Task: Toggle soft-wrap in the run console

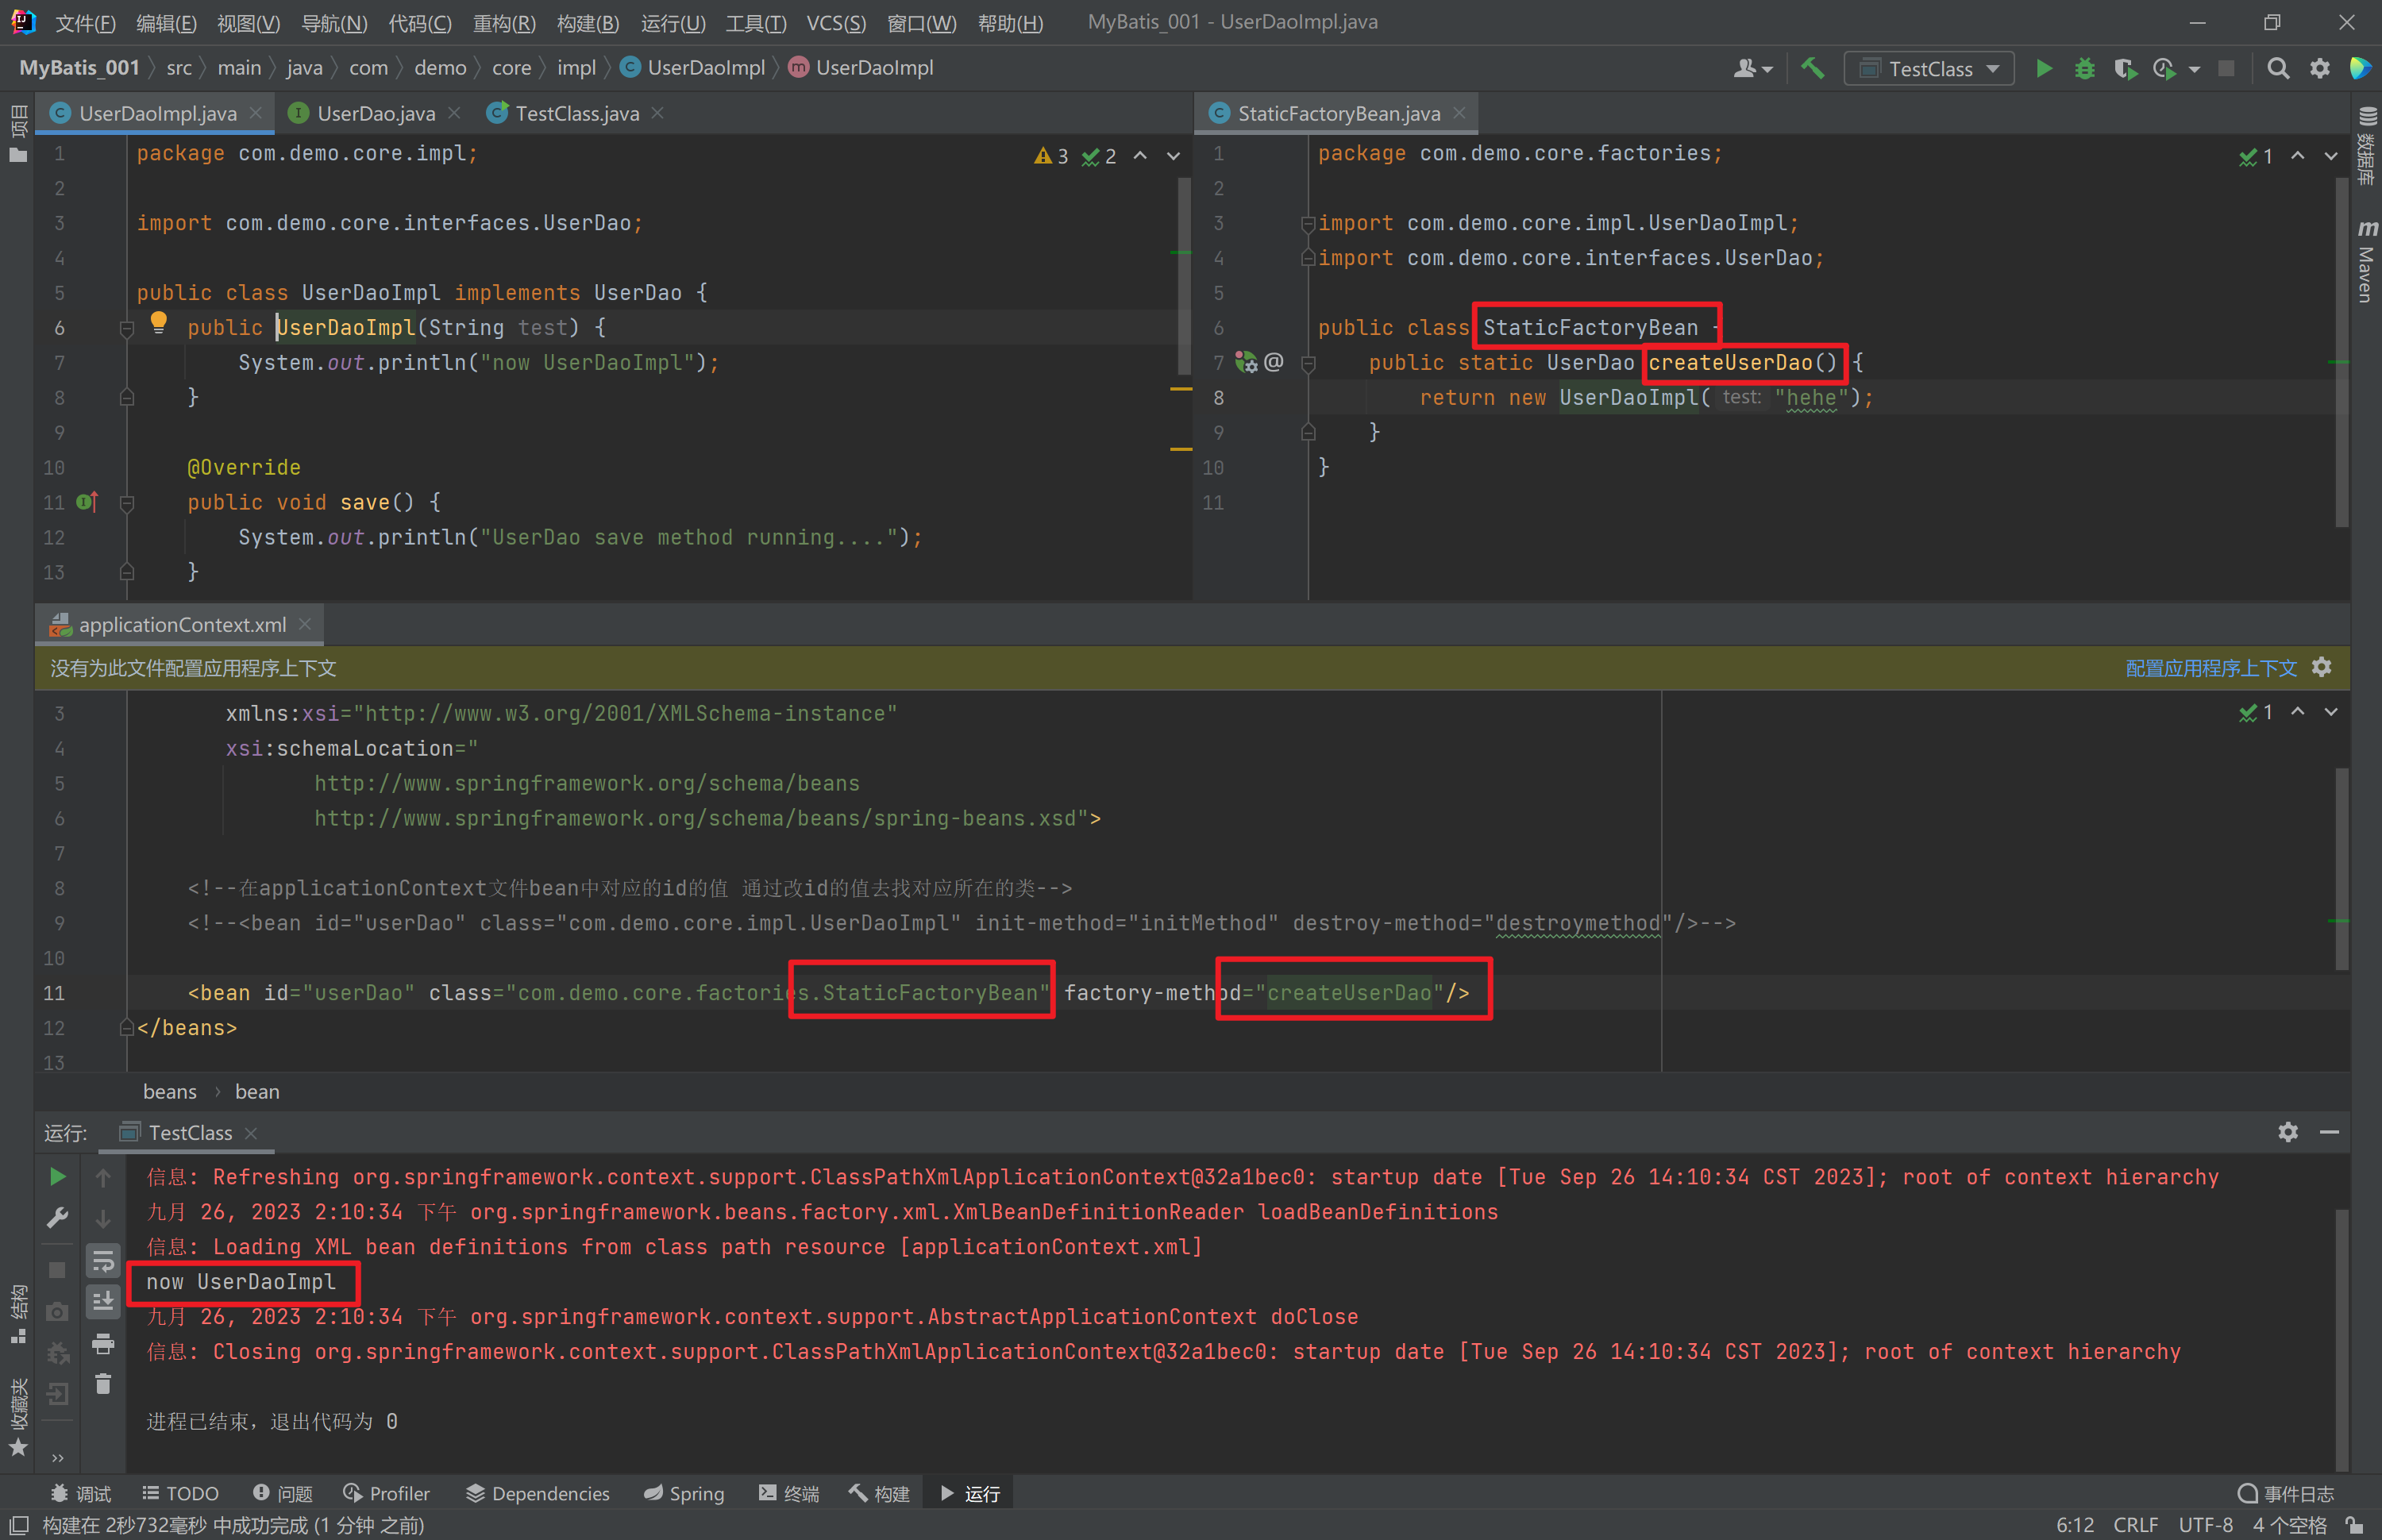Action: click(103, 1261)
